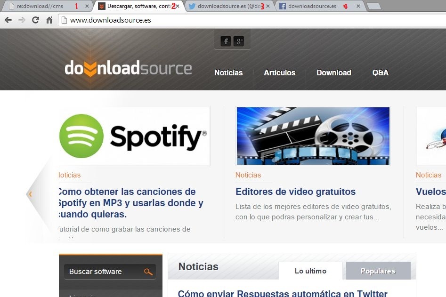Screen dimensions: 446x297
Task: Open the browser home icon
Action: point(49,20)
